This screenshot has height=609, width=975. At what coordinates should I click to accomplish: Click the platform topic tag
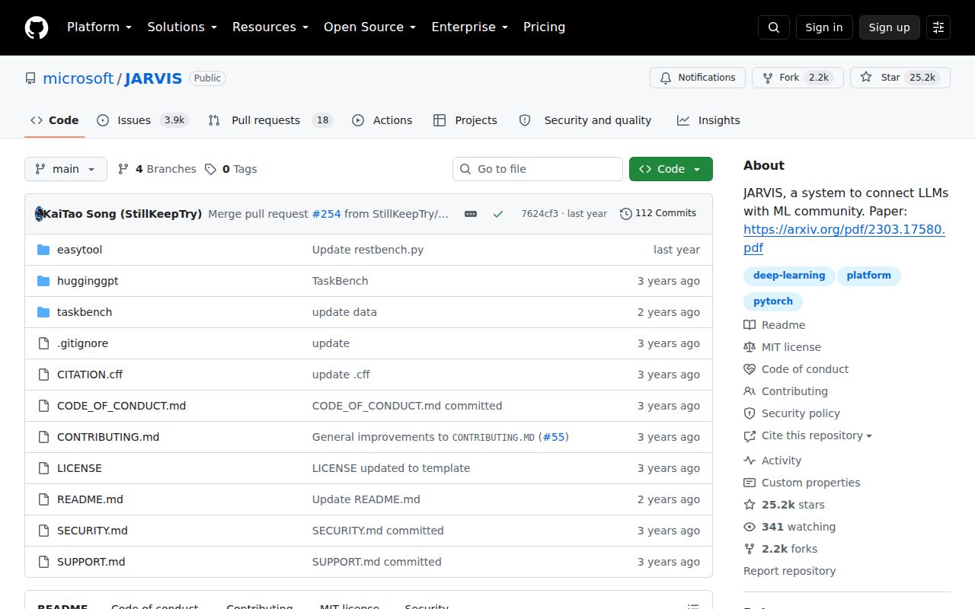click(x=868, y=276)
